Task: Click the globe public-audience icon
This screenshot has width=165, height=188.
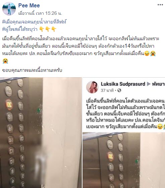Action: [119, 90]
